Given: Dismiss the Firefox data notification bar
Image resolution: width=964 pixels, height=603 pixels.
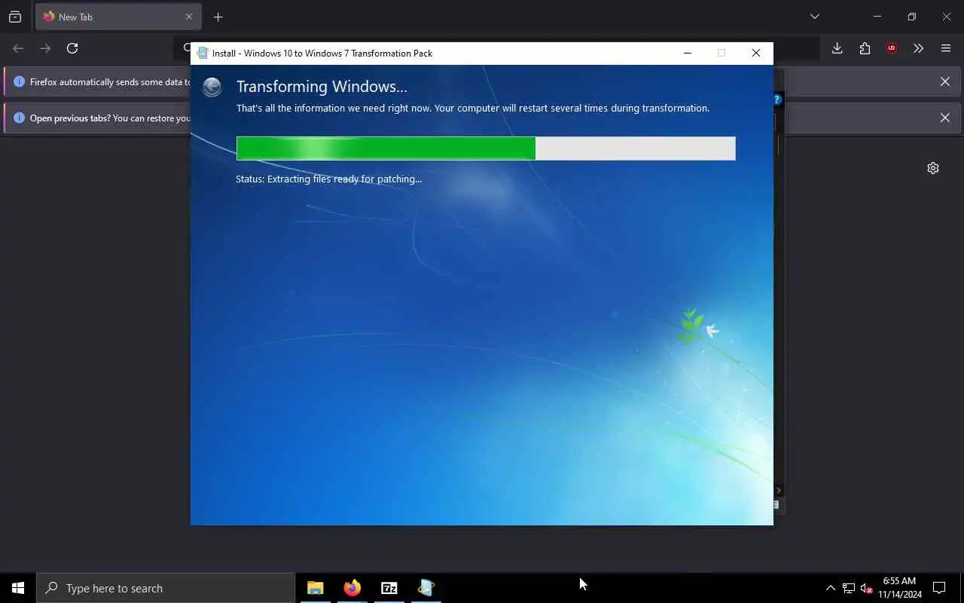Looking at the screenshot, I should click(944, 81).
